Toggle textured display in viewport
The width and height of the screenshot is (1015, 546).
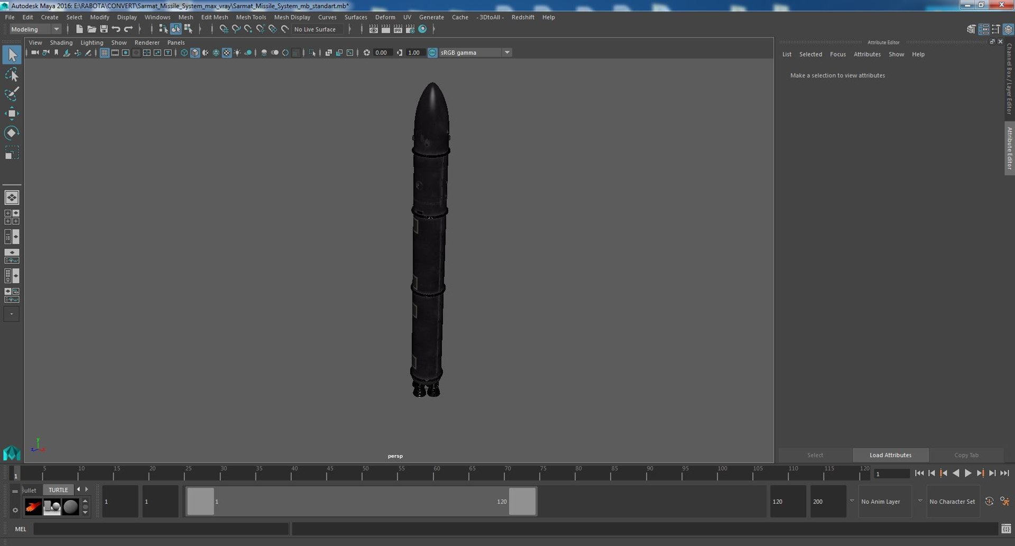(227, 52)
